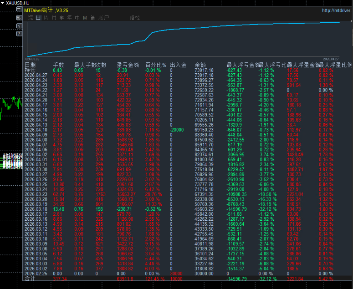Select the 2026.04.02 date row

pyautogui.click(x=36, y=154)
